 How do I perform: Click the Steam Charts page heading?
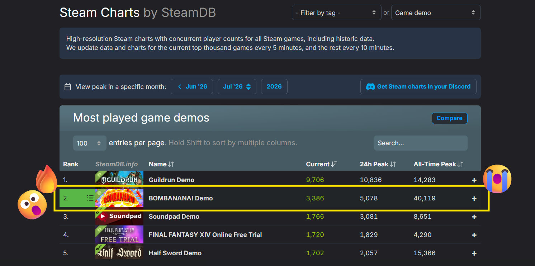pos(138,13)
